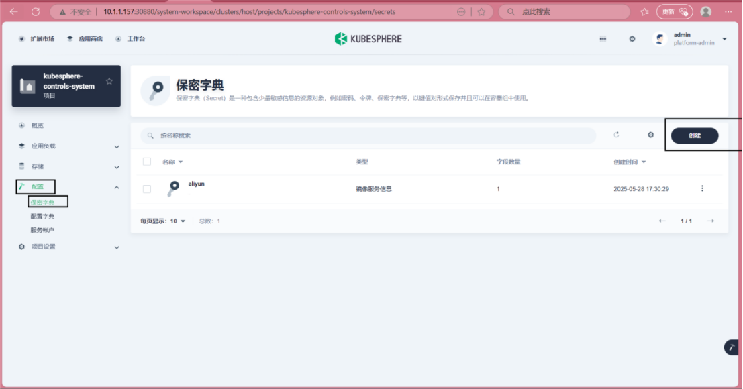Open the browser favorites list icon
The height and width of the screenshot is (389, 743).
[x=644, y=12]
